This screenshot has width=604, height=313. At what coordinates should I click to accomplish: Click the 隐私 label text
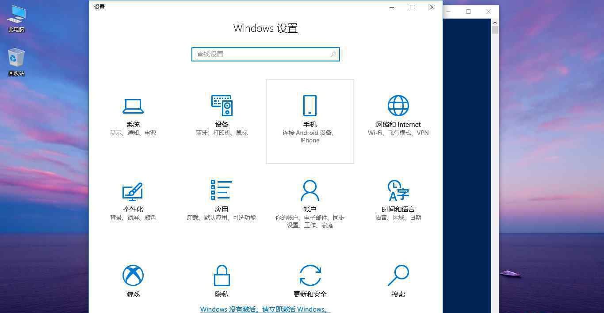(x=222, y=294)
